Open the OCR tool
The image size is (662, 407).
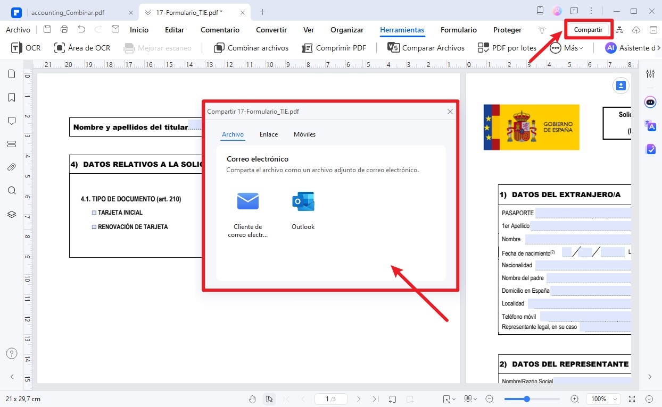point(26,48)
